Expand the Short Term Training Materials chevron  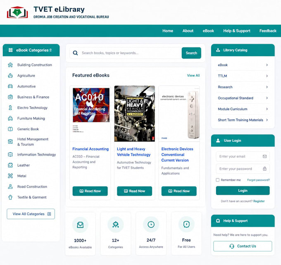tap(267, 120)
